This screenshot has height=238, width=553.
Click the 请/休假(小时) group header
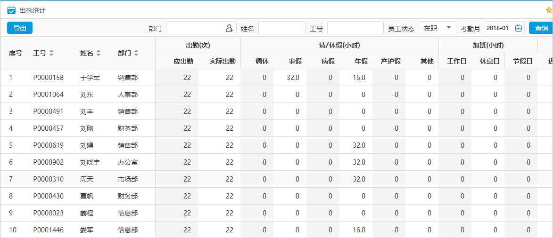pos(339,45)
